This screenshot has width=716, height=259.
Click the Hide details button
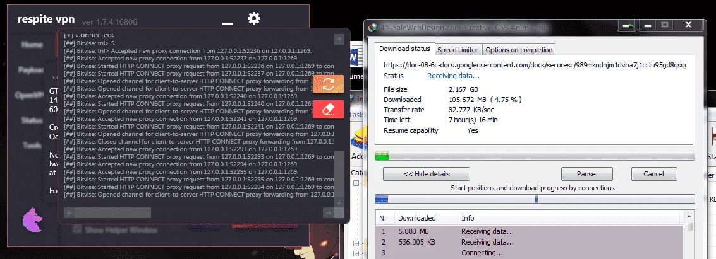tap(427, 174)
